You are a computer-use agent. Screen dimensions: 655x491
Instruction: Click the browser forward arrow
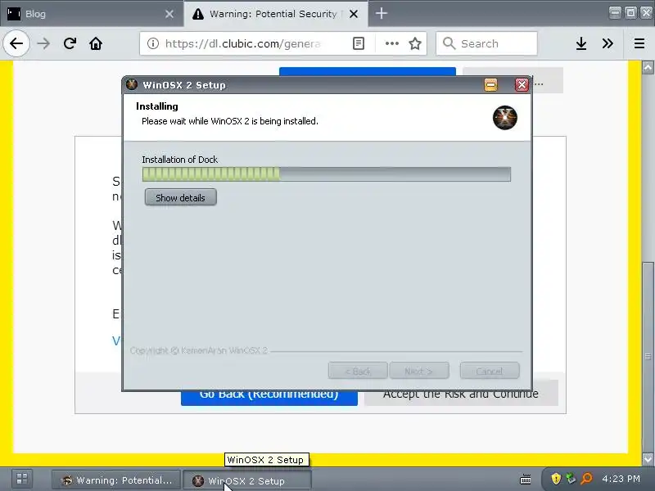coord(43,43)
